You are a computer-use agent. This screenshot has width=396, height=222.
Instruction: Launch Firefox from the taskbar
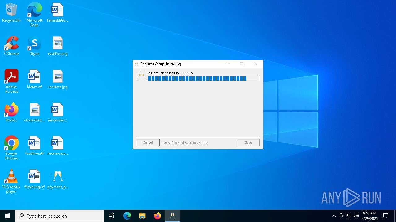(157, 216)
